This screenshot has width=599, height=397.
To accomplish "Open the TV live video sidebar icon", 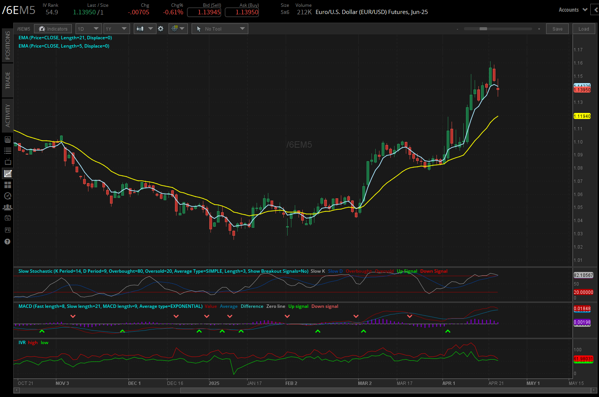I will (x=8, y=162).
